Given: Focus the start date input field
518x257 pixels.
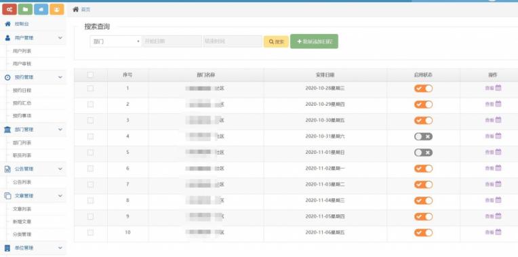Looking at the screenshot, I should (172, 41).
